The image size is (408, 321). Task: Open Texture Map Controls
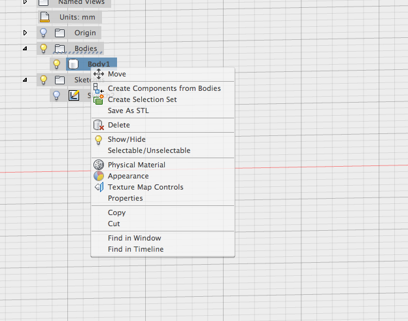(163, 187)
